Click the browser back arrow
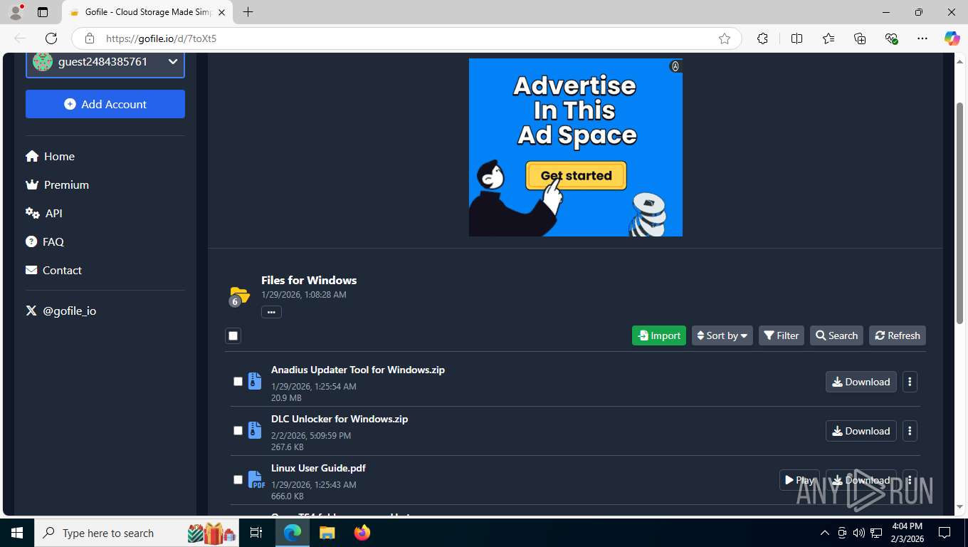 tap(20, 38)
